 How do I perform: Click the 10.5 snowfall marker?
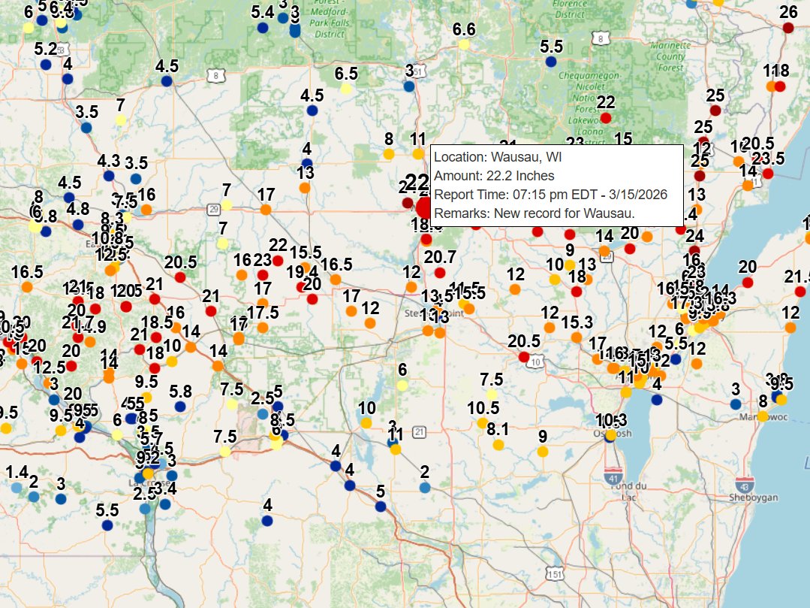(x=483, y=423)
